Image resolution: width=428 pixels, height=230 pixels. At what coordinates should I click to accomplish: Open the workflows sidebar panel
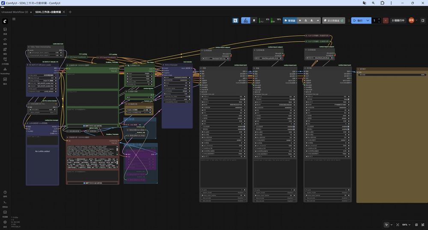click(5, 61)
